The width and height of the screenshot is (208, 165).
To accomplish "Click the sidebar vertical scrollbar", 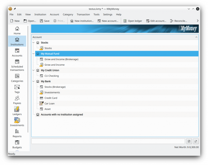I will (x=28, y=79).
